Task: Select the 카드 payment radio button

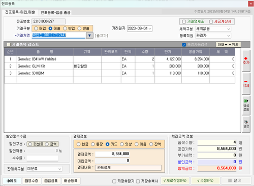Action: click(x=107, y=144)
